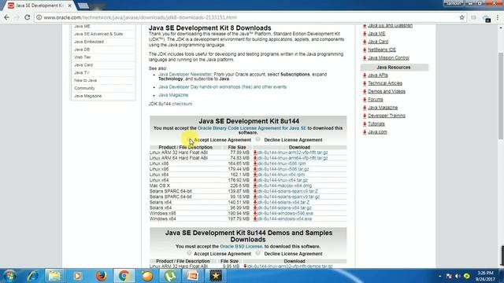This screenshot has height=283, width=504.
Task: Click the page vertical scrollbar thumb
Action: pyautogui.click(x=501, y=96)
